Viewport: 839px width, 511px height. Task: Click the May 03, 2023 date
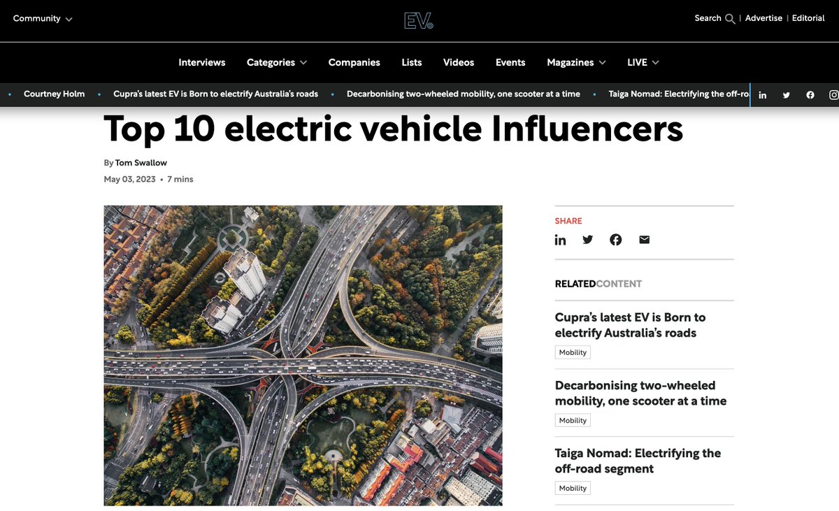[130, 180]
